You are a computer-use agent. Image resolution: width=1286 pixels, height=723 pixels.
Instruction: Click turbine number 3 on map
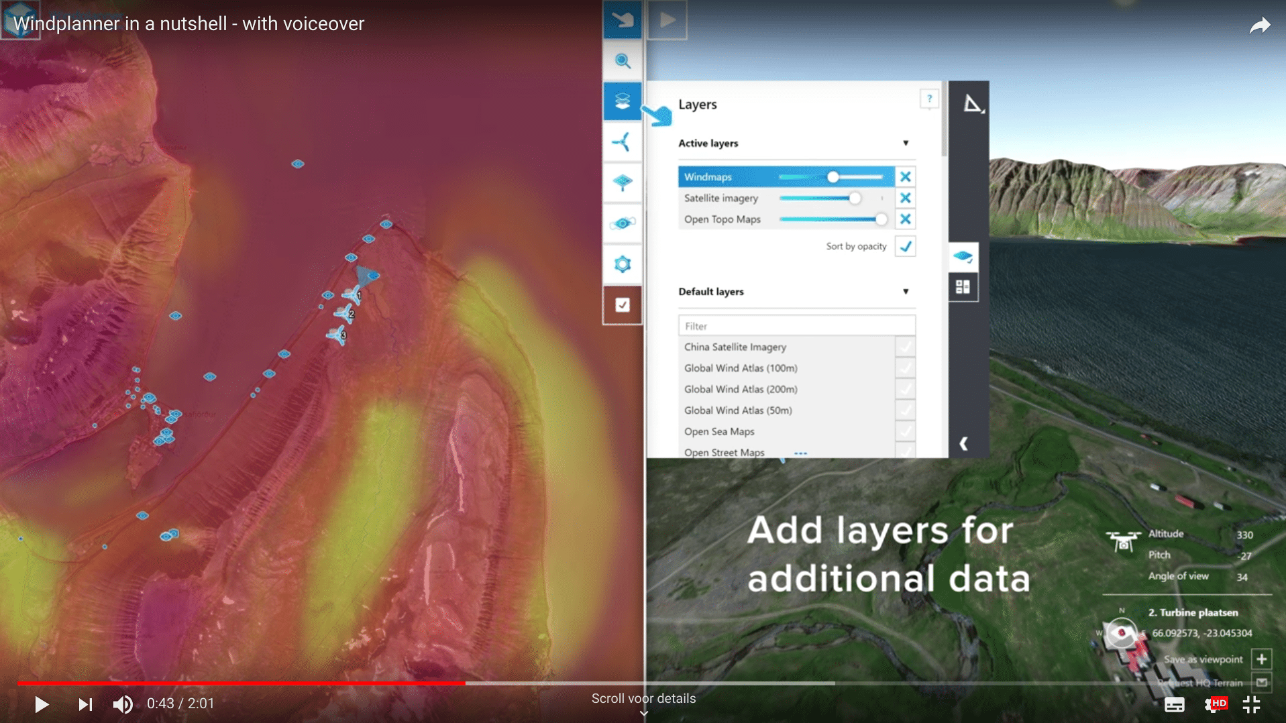[x=337, y=334]
